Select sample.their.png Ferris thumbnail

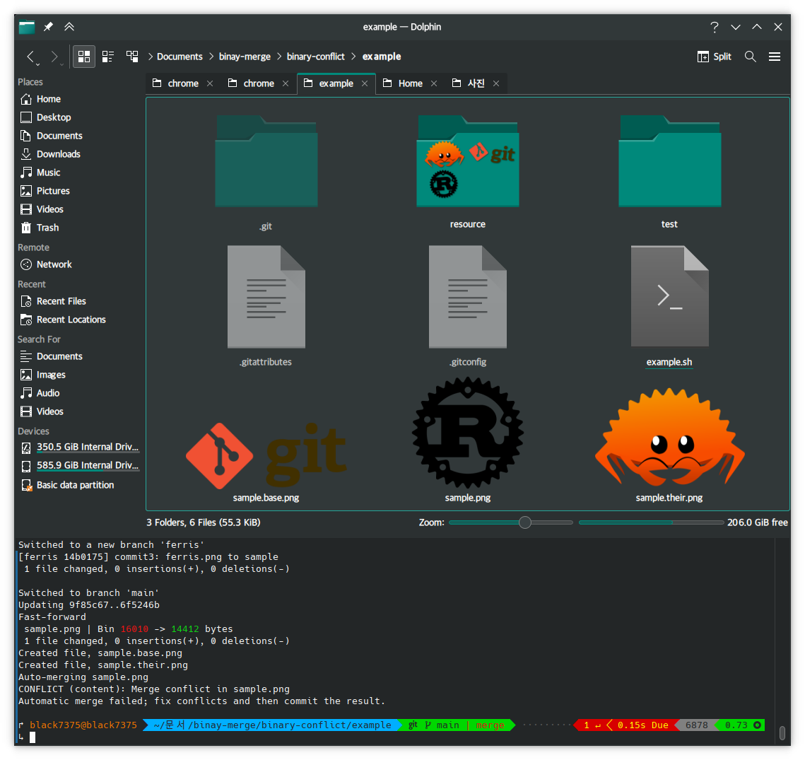coord(669,438)
